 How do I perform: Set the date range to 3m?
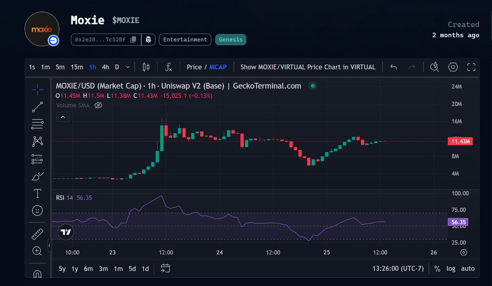(x=103, y=269)
